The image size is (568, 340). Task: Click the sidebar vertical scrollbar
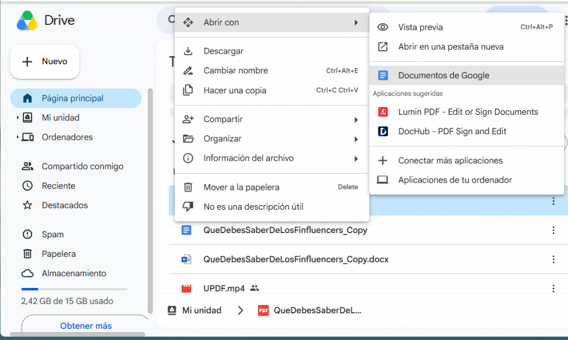150,201
